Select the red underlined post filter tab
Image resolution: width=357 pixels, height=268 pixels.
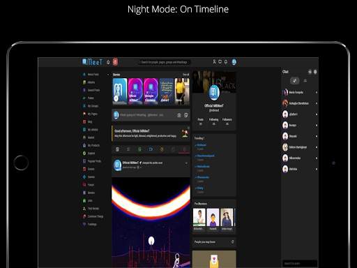tap(184, 149)
